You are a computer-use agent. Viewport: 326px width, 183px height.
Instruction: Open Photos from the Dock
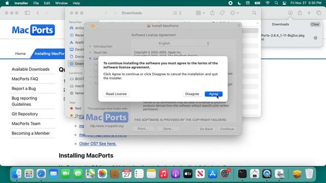point(102,174)
